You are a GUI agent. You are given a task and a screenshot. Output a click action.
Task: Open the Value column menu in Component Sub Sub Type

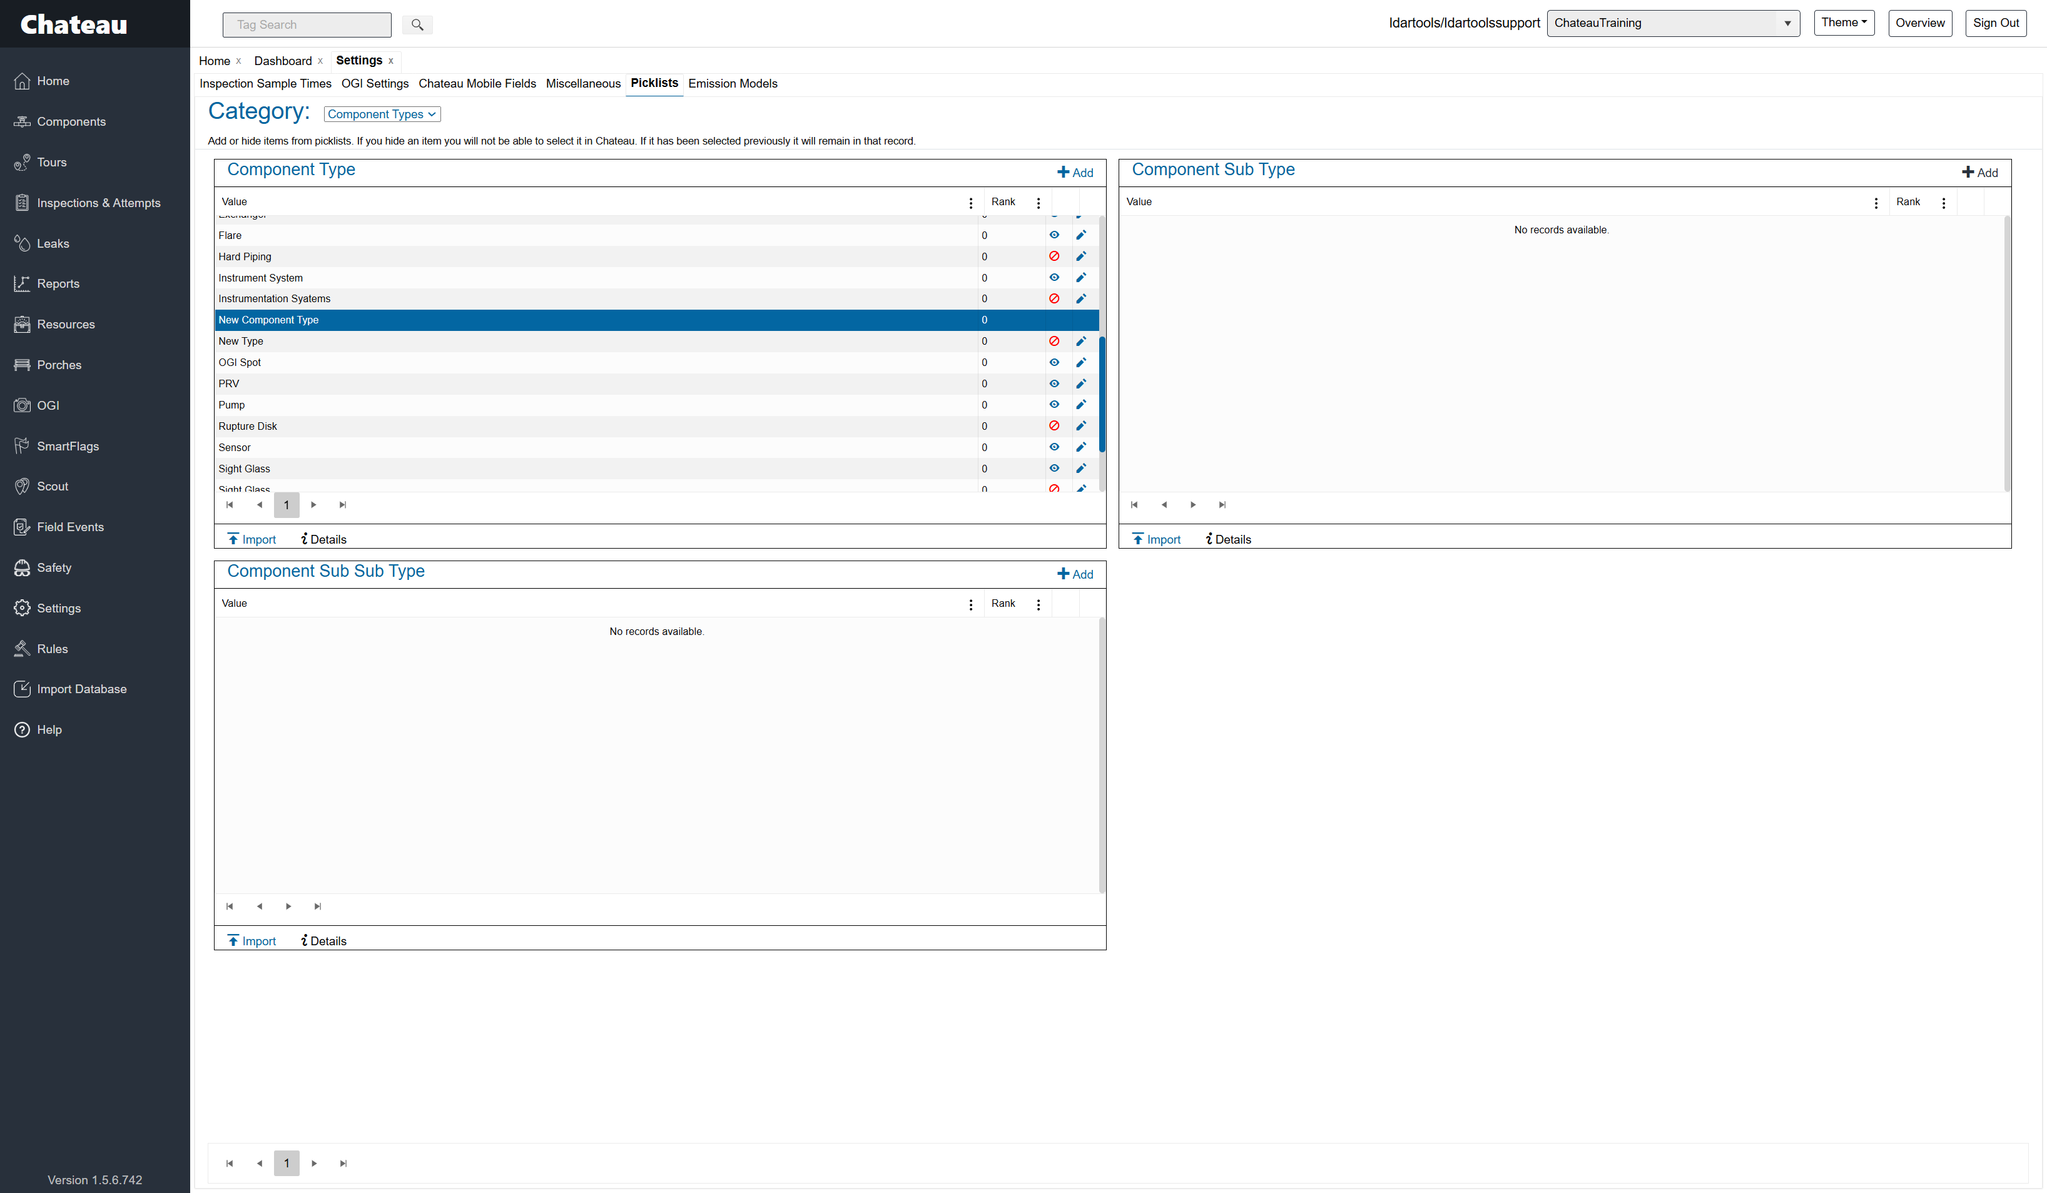[x=970, y=604]
